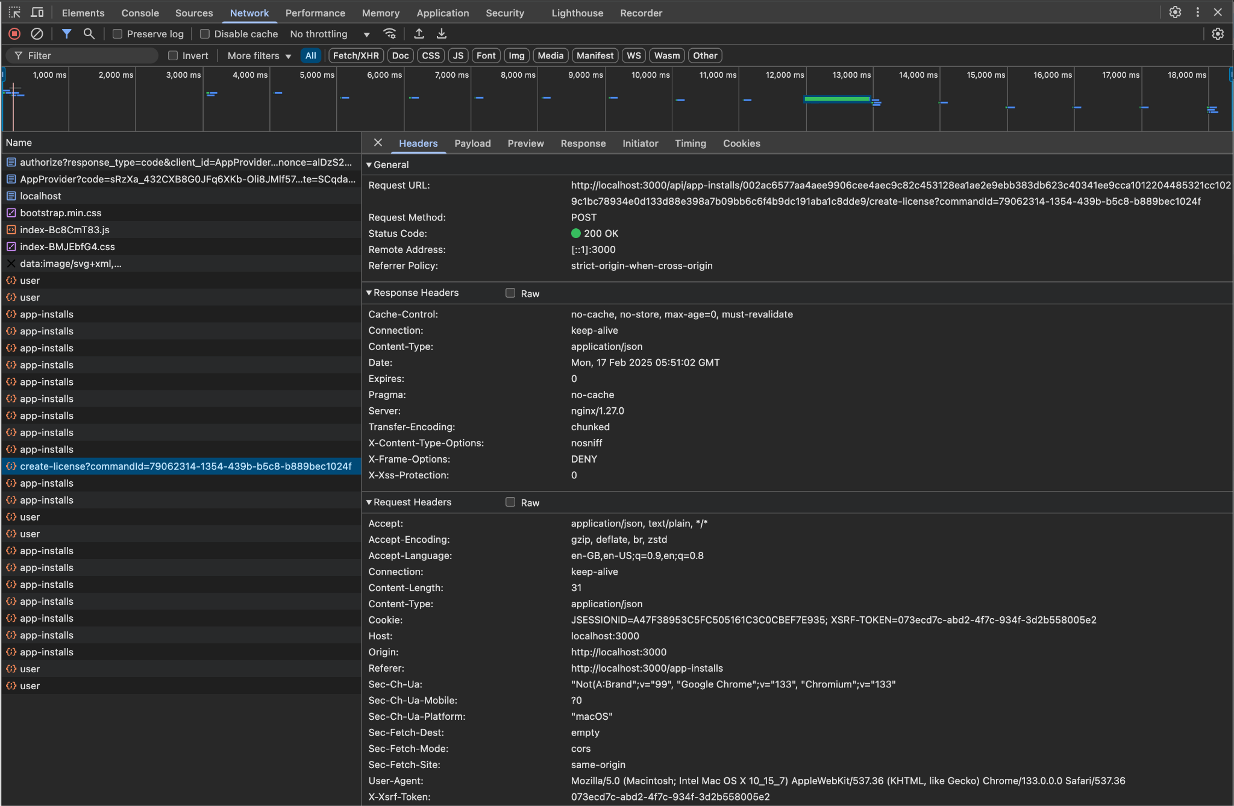Viewport: 1234px width, 806px height.
Task: Clear the network log
Action: point(37,34)
